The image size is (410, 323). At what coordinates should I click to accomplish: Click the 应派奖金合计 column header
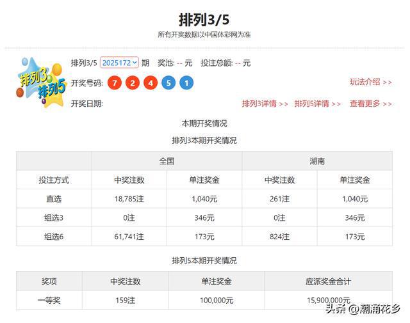click(329, 281)
